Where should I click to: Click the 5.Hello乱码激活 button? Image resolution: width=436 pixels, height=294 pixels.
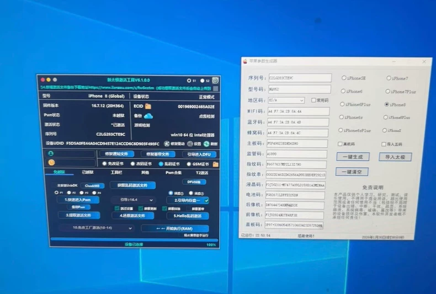(188, 216)
